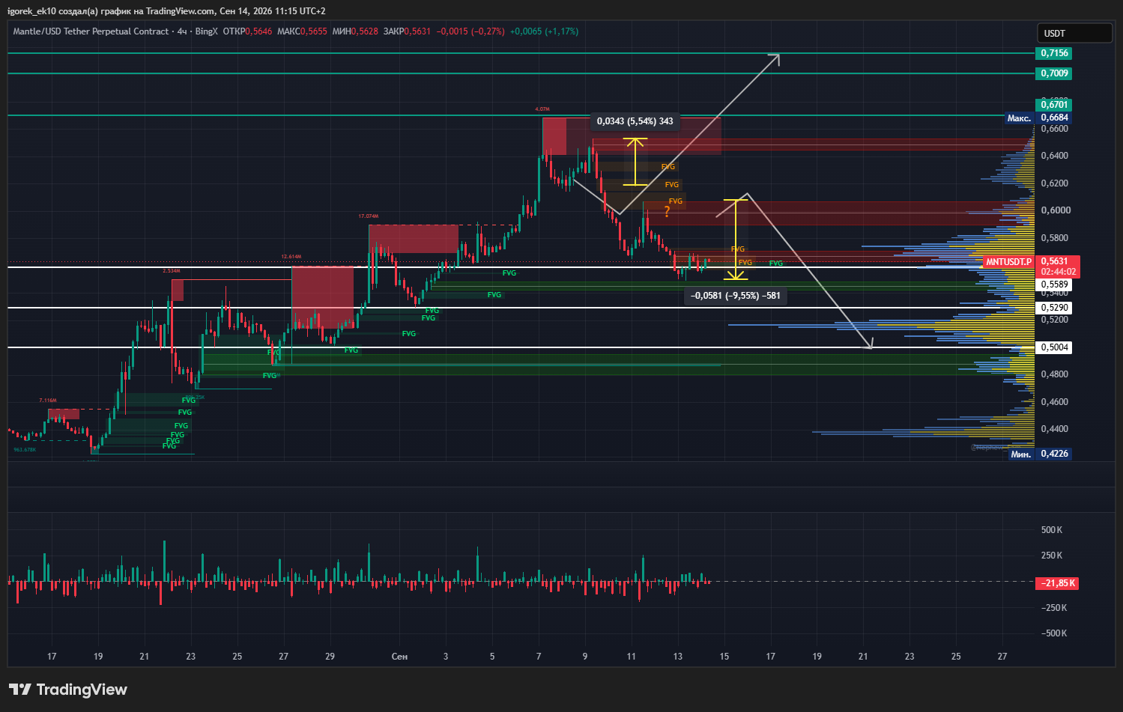The height and width of the screenshot is (712, 1123).
Task: Click the 0,4800 price scale value
Action: (1055, 374)
